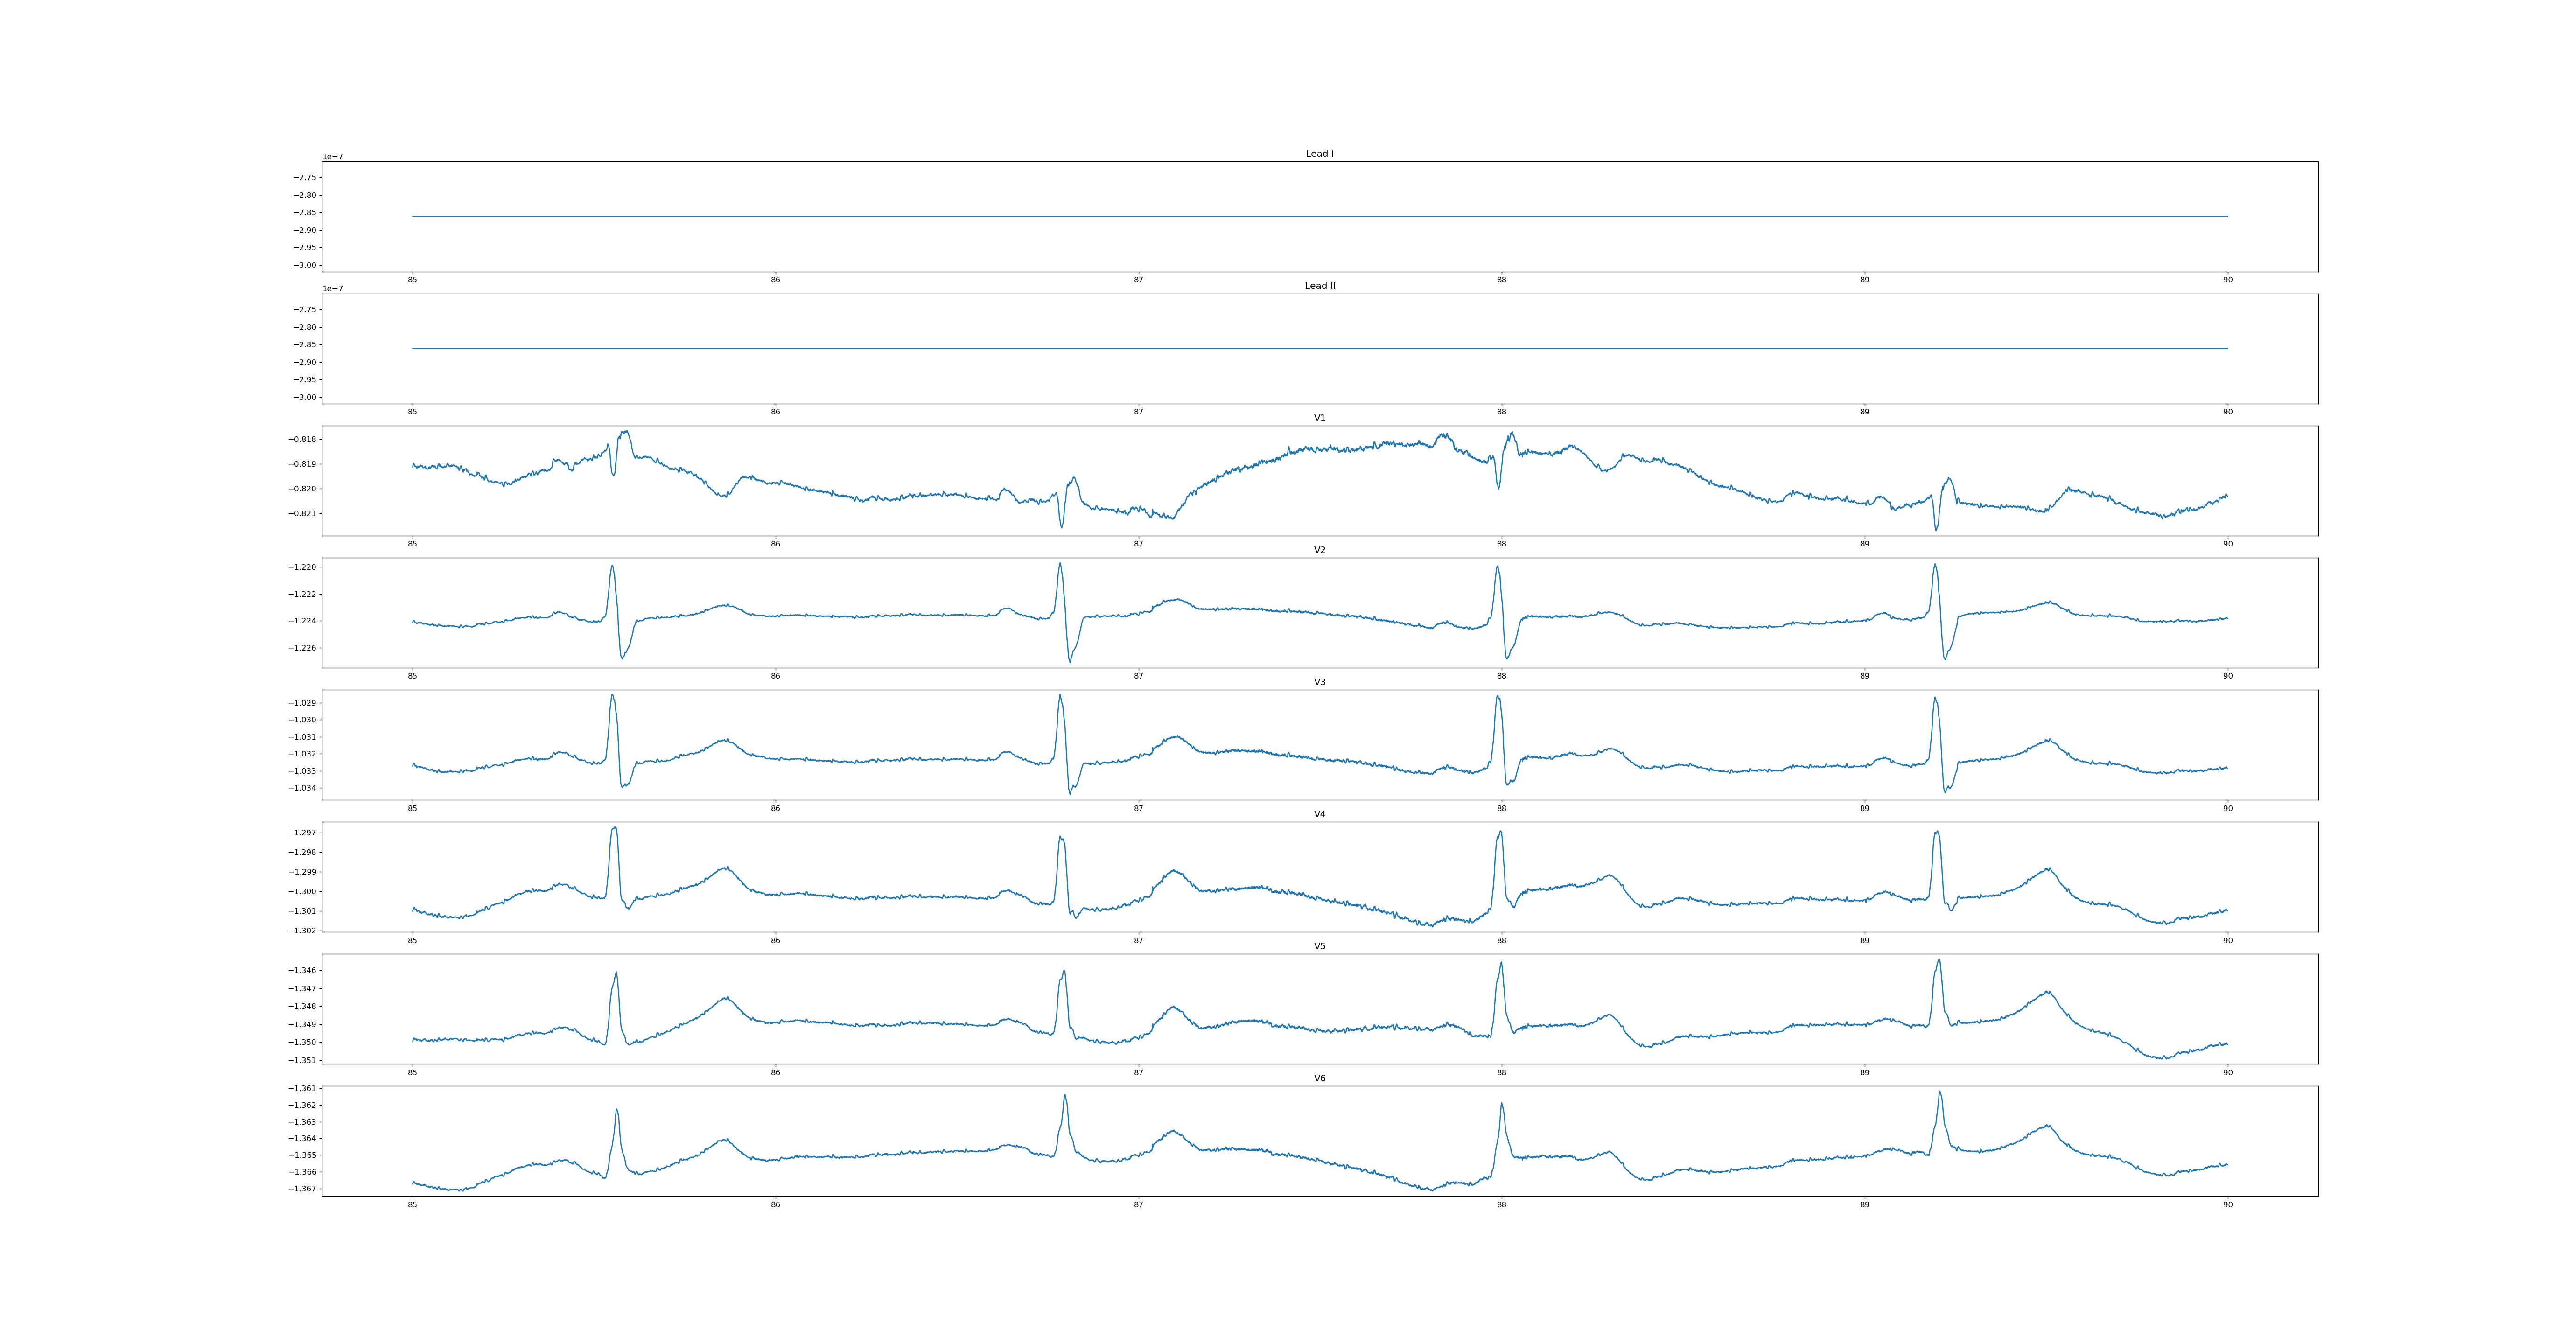Screen dimensions: 2576x1344
Task: Click the first QRS peak in V2 plot
Action: [612, 567]
